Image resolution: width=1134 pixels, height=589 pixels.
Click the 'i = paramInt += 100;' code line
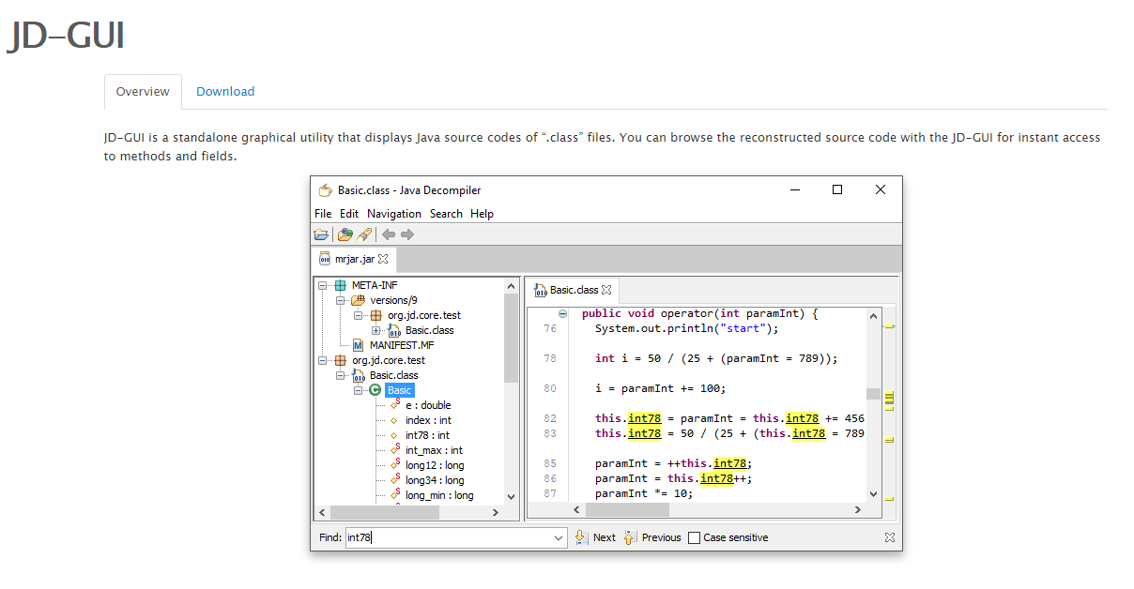tap(661, 388)
